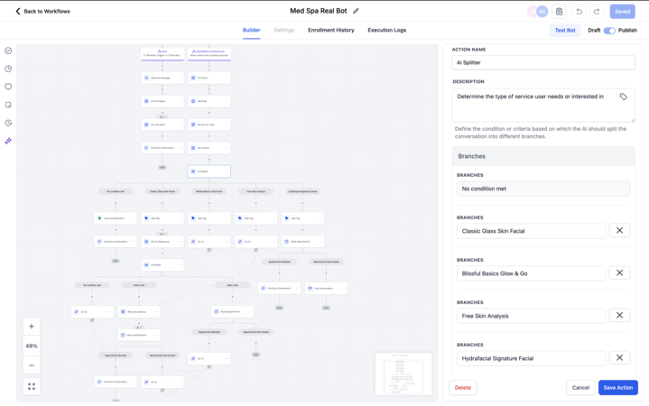The height and width of the screenshot is (406, 649).
Task: Switch to the Enrollment History tab
Action: tap(330, 31)
